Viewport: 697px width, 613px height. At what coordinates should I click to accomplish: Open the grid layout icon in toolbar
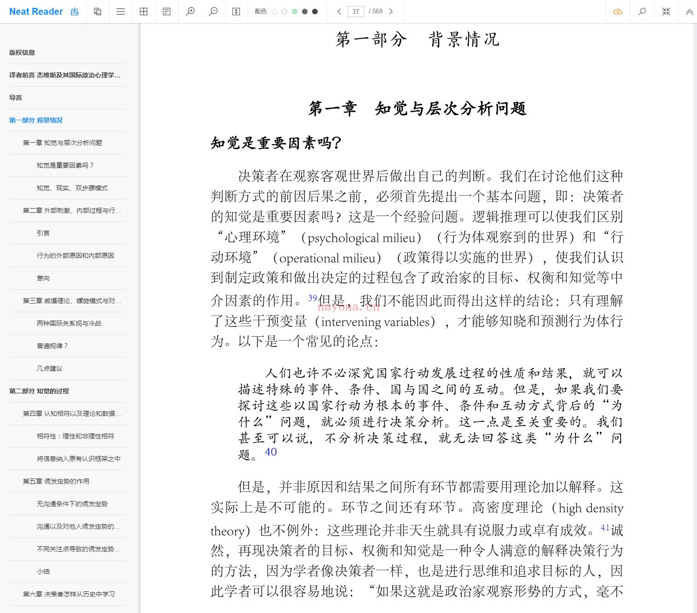[144, 12]
